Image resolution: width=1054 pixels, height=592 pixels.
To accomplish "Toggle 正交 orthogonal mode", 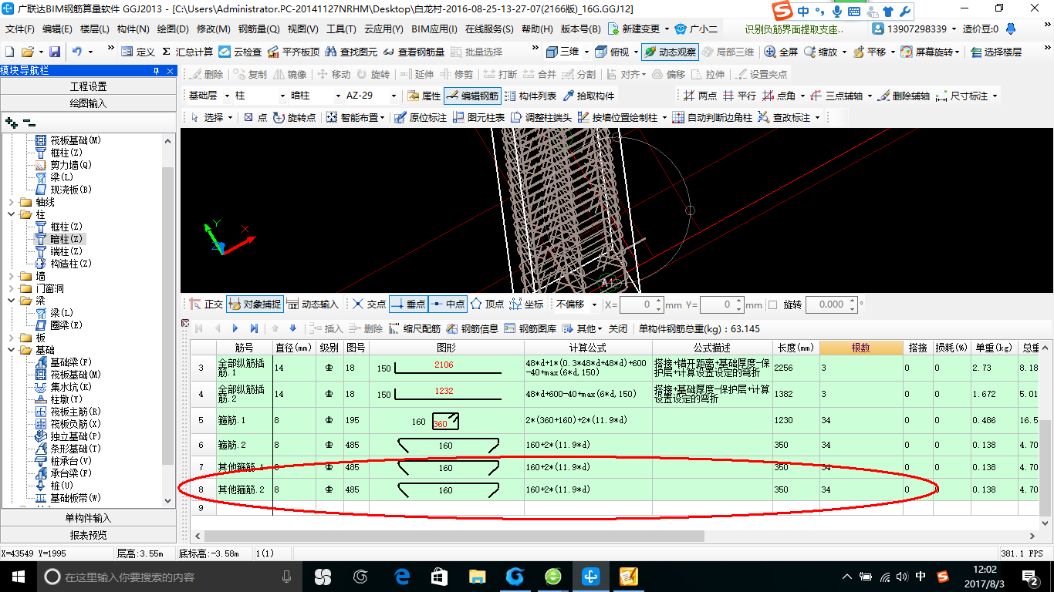I will click(206, 304).
